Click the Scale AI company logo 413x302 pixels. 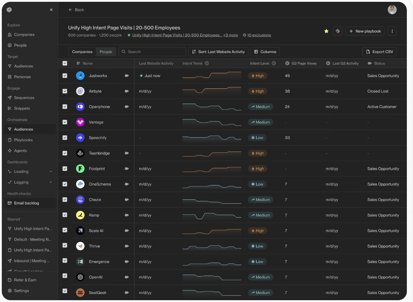point(80,231)
